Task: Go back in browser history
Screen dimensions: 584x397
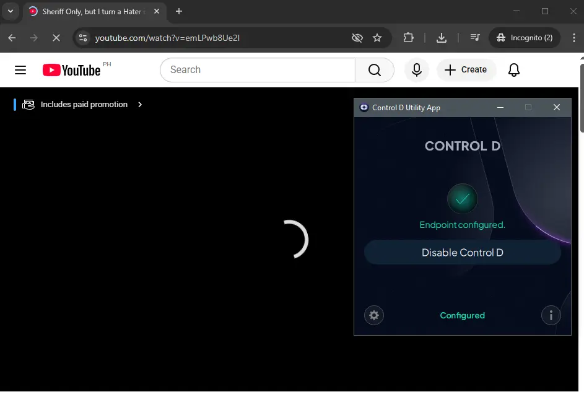Action: [x=12, y=38]
